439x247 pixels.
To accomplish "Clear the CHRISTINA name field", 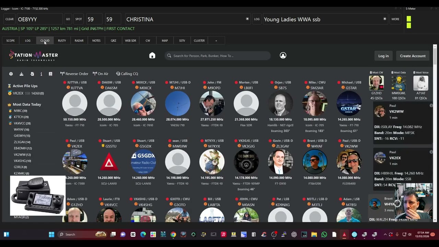I will pyautogui.click(x=247, y=19).
